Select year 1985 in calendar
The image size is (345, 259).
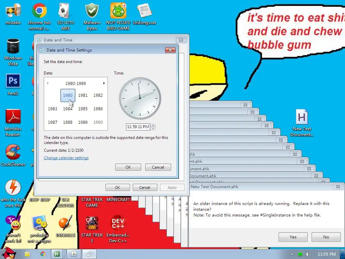[83, 109]
